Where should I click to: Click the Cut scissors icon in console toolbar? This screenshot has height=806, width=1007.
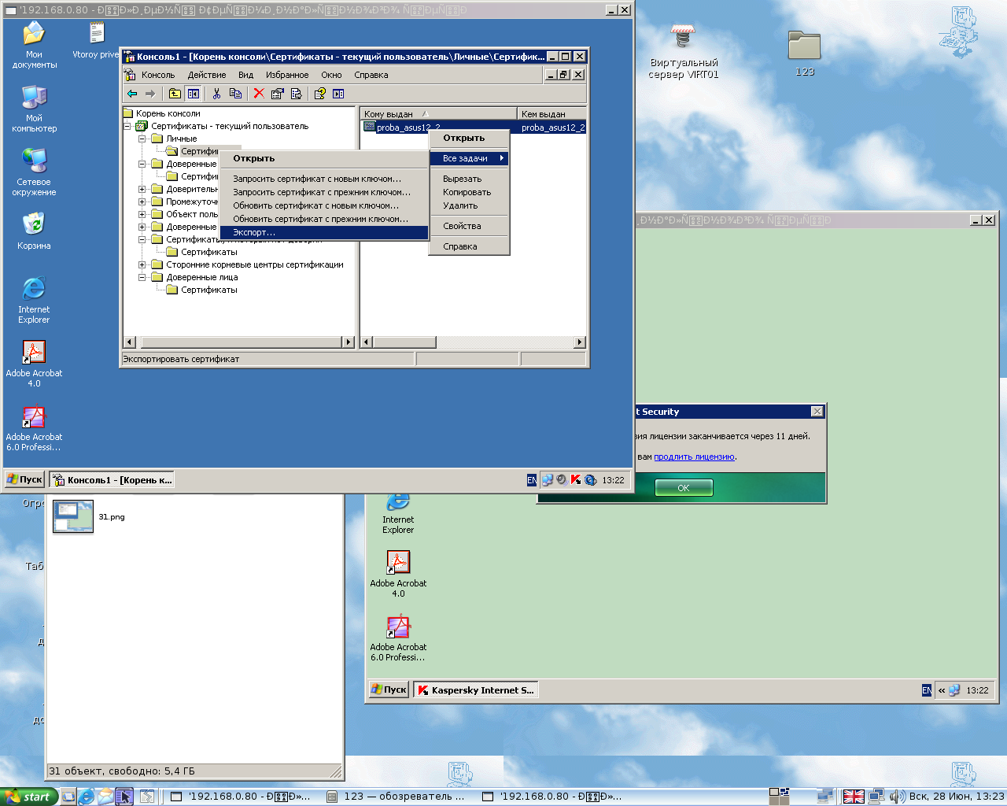pyautogui.click(x=216, y=94)
